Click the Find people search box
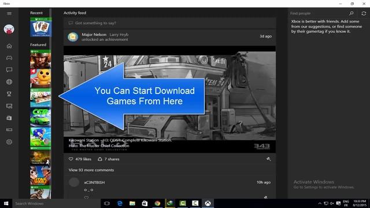The height and width of the screenshot is (208, 370). tap(317, 13)
